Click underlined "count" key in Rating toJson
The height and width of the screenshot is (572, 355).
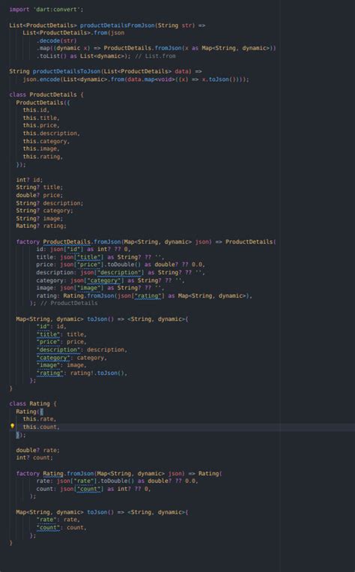click(x=48, y=528)
